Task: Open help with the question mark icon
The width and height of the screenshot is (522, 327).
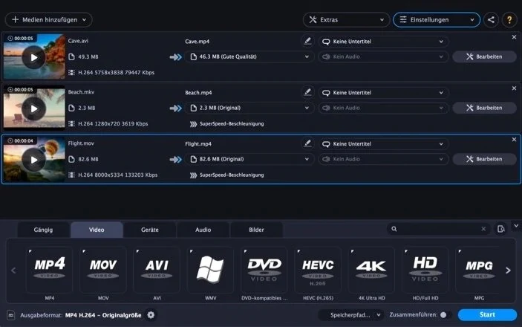Action: [x=509, y=19]
